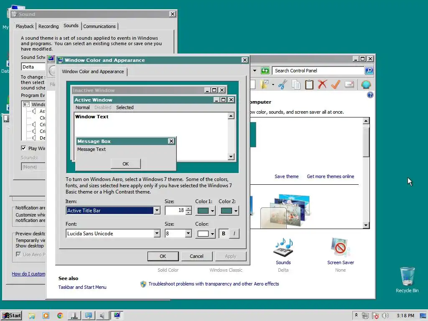Screen dimensions: 428x321
Task: Click the red X Delete icon in toolbar
Action: 322,84
